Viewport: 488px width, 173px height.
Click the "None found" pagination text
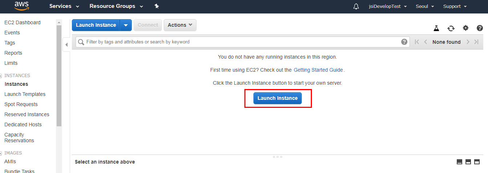446,42
